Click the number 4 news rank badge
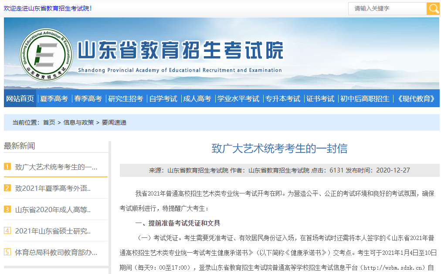441x274 pixels. click(x=7, y=230)
